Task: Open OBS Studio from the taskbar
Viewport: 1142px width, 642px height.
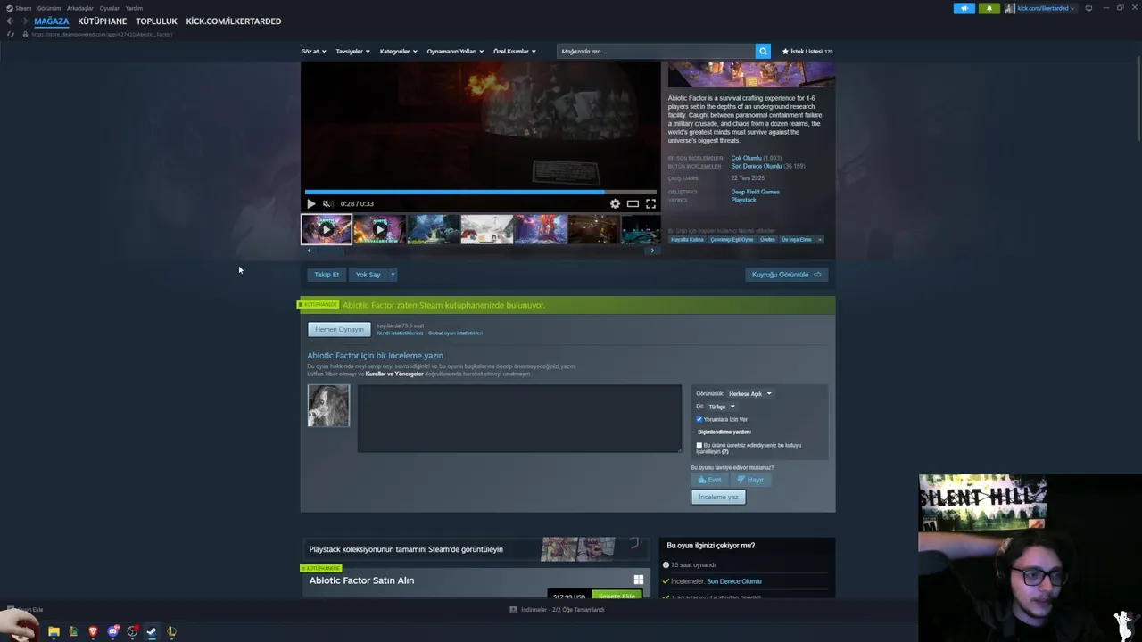Action: coord(132,631)
